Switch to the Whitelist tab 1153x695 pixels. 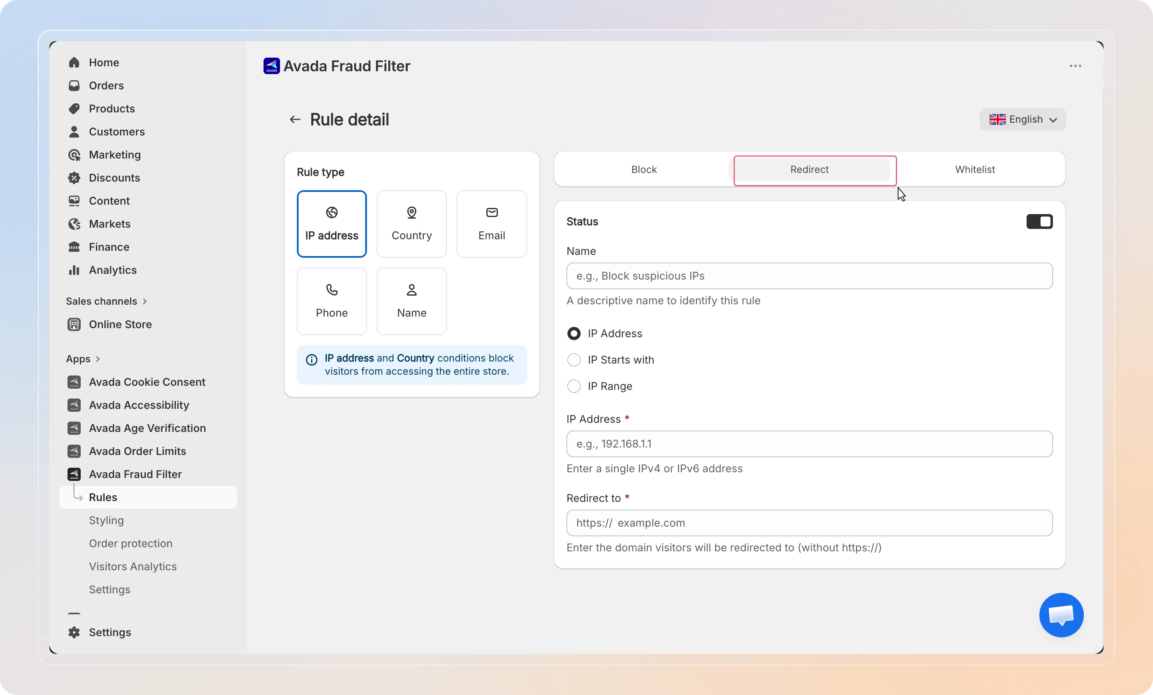(x=975, y=169)
